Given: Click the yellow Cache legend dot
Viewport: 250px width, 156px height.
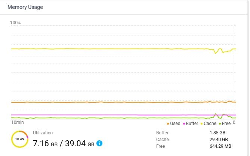Looking at the screenshot, I should tap(201, 124).
